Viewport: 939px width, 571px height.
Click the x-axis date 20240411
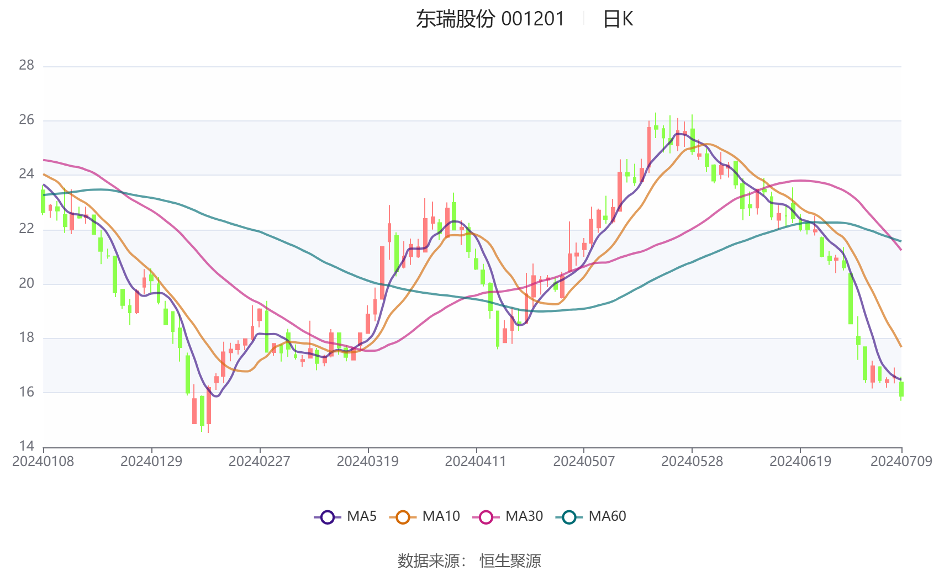[x=476, y=462]
